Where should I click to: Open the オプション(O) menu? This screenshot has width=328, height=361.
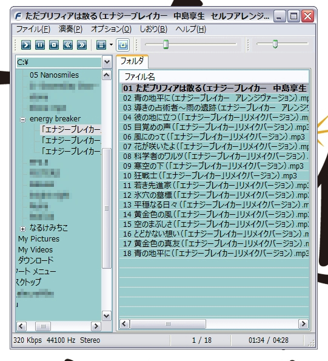click(x=111, y=29)
